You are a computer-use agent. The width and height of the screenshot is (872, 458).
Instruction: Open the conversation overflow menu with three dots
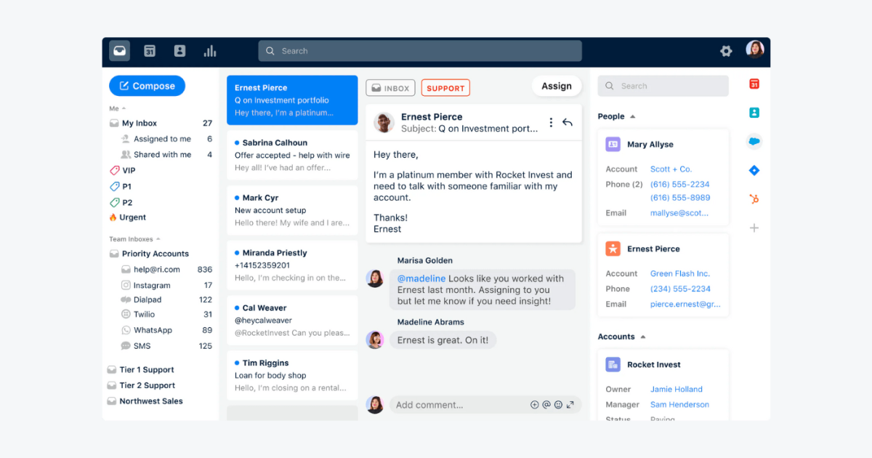point(551,122)
